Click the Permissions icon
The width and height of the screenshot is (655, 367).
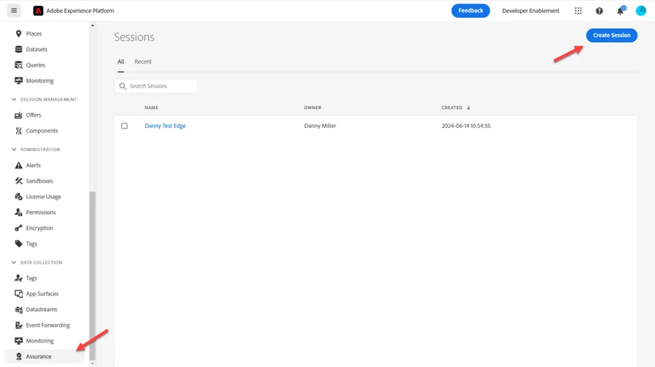point(18,212)
